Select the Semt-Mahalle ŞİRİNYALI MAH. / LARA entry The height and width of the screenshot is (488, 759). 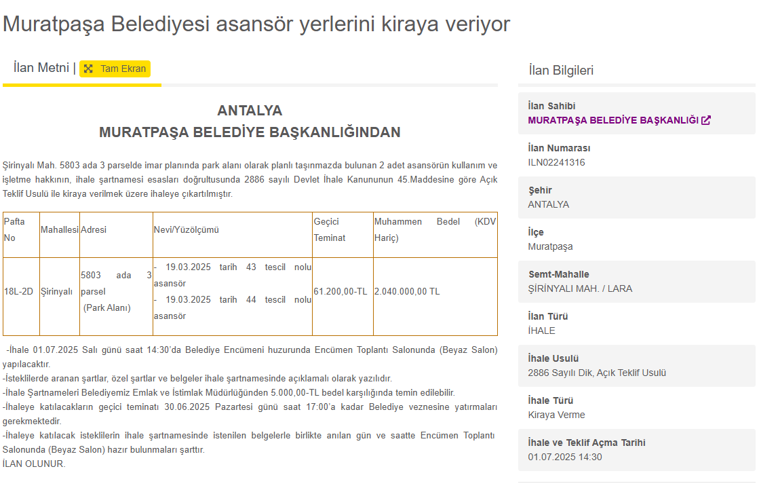(583, 287)
